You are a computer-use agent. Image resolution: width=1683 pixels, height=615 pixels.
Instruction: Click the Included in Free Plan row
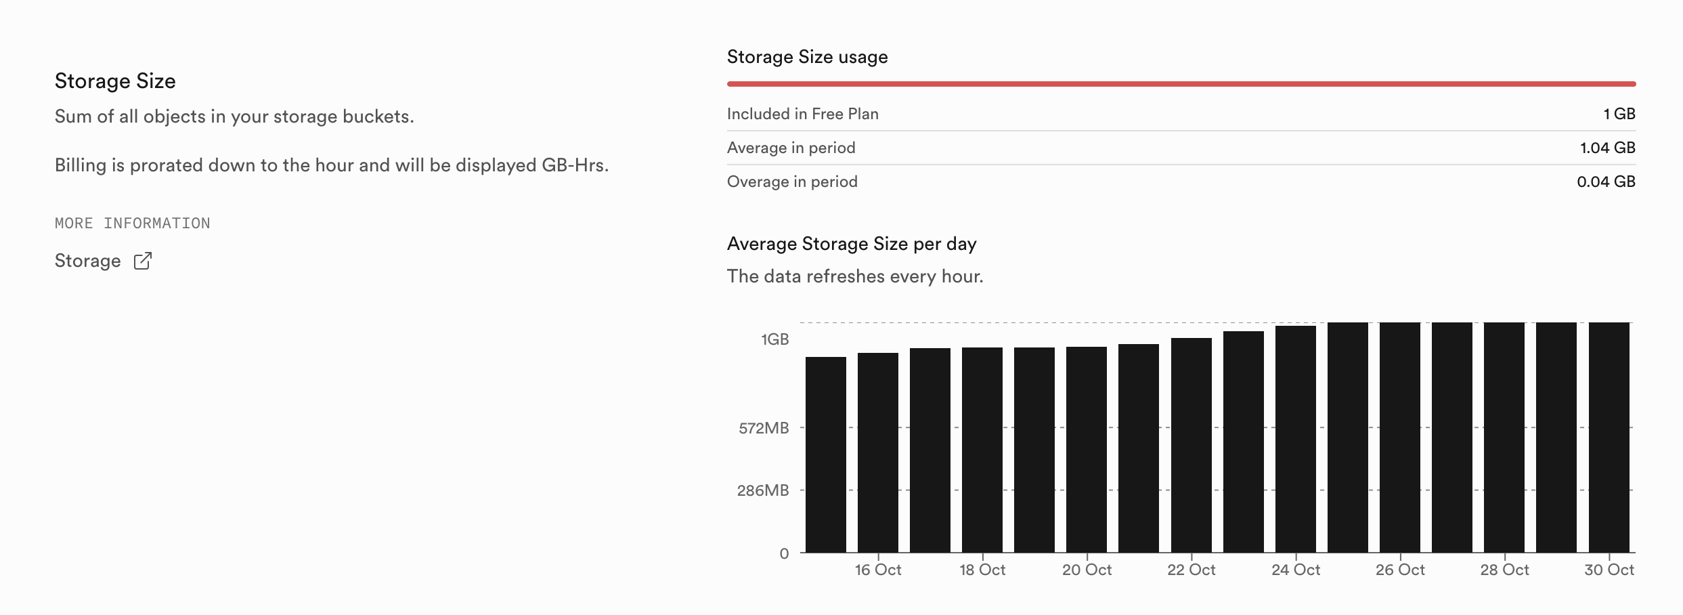[1181, 114]
